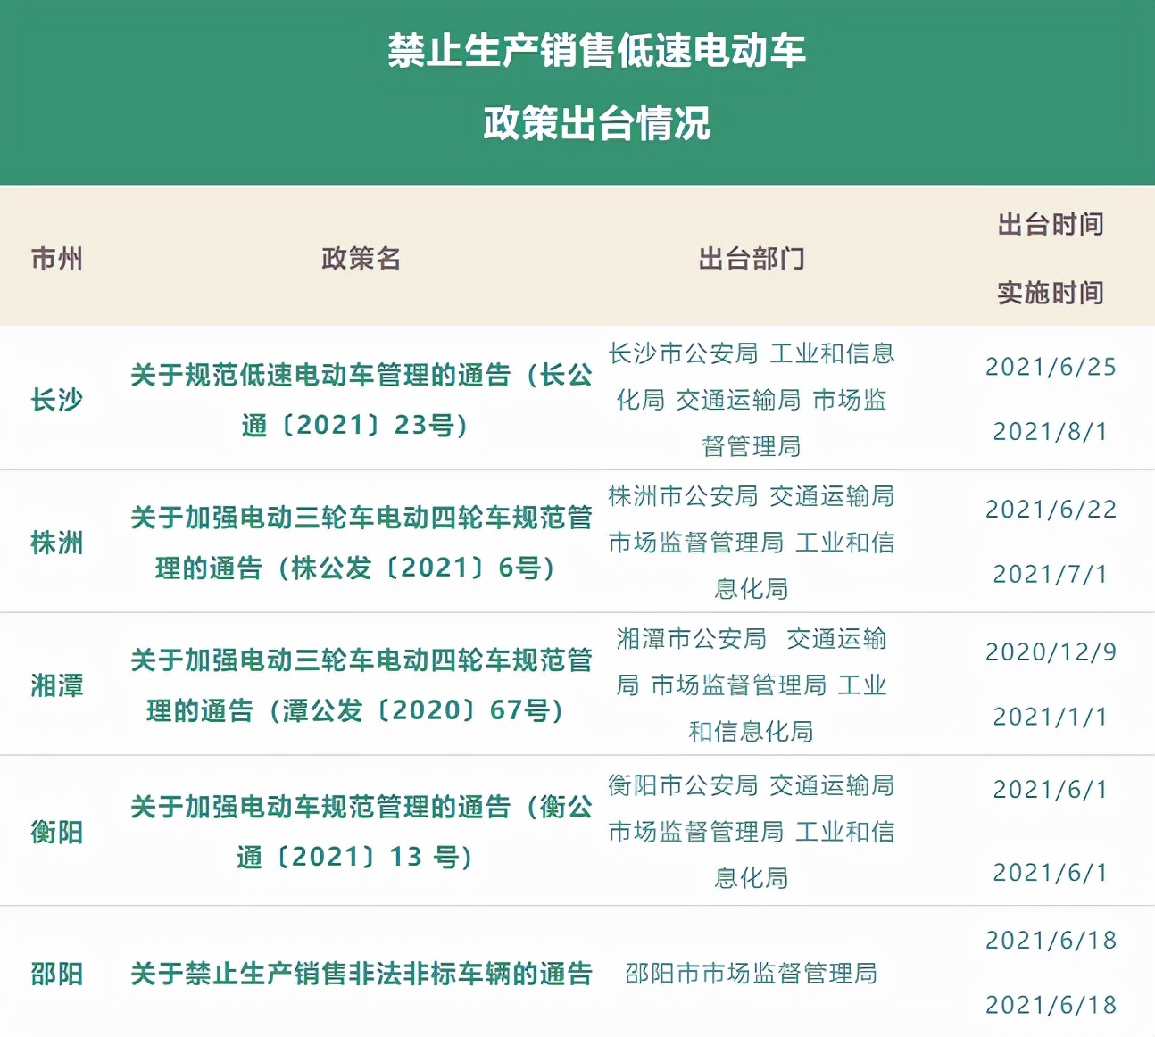Select 衡阳's issue date 2021/6/1
The width and height of the screenshot is (1155, 1037).
[x=1051, y=790]
